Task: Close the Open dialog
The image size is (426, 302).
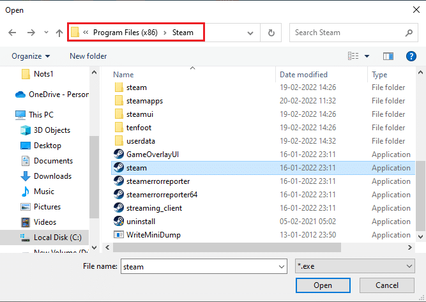Action: (416, 10)
